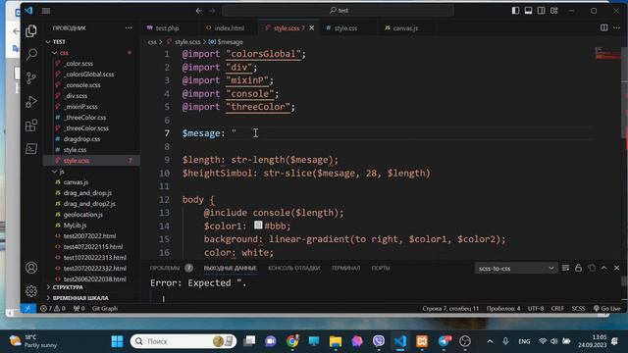Open the Terminal panel tab
Image resolution: width=628 pixels, height=353 pixels.
pos(345,268)
